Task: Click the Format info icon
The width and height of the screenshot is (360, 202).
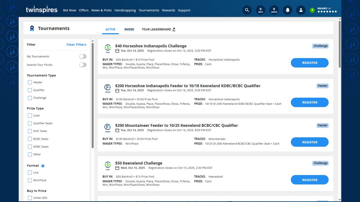Action: [43, 166]
